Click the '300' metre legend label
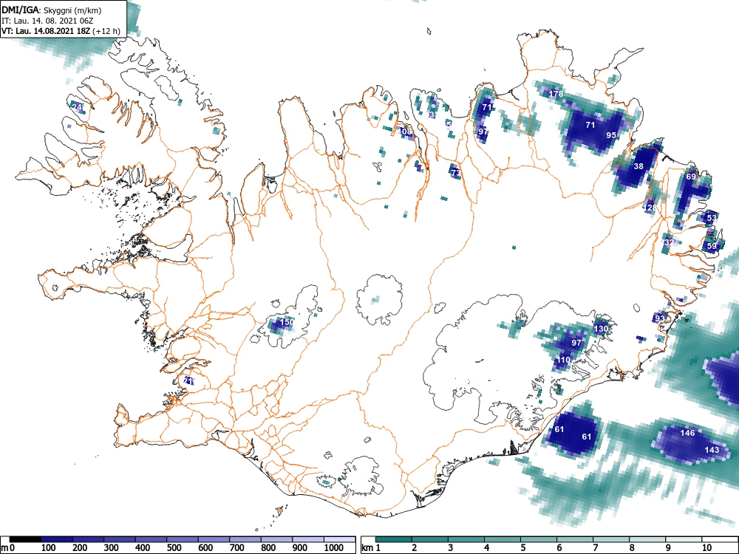 click(112, 548)
